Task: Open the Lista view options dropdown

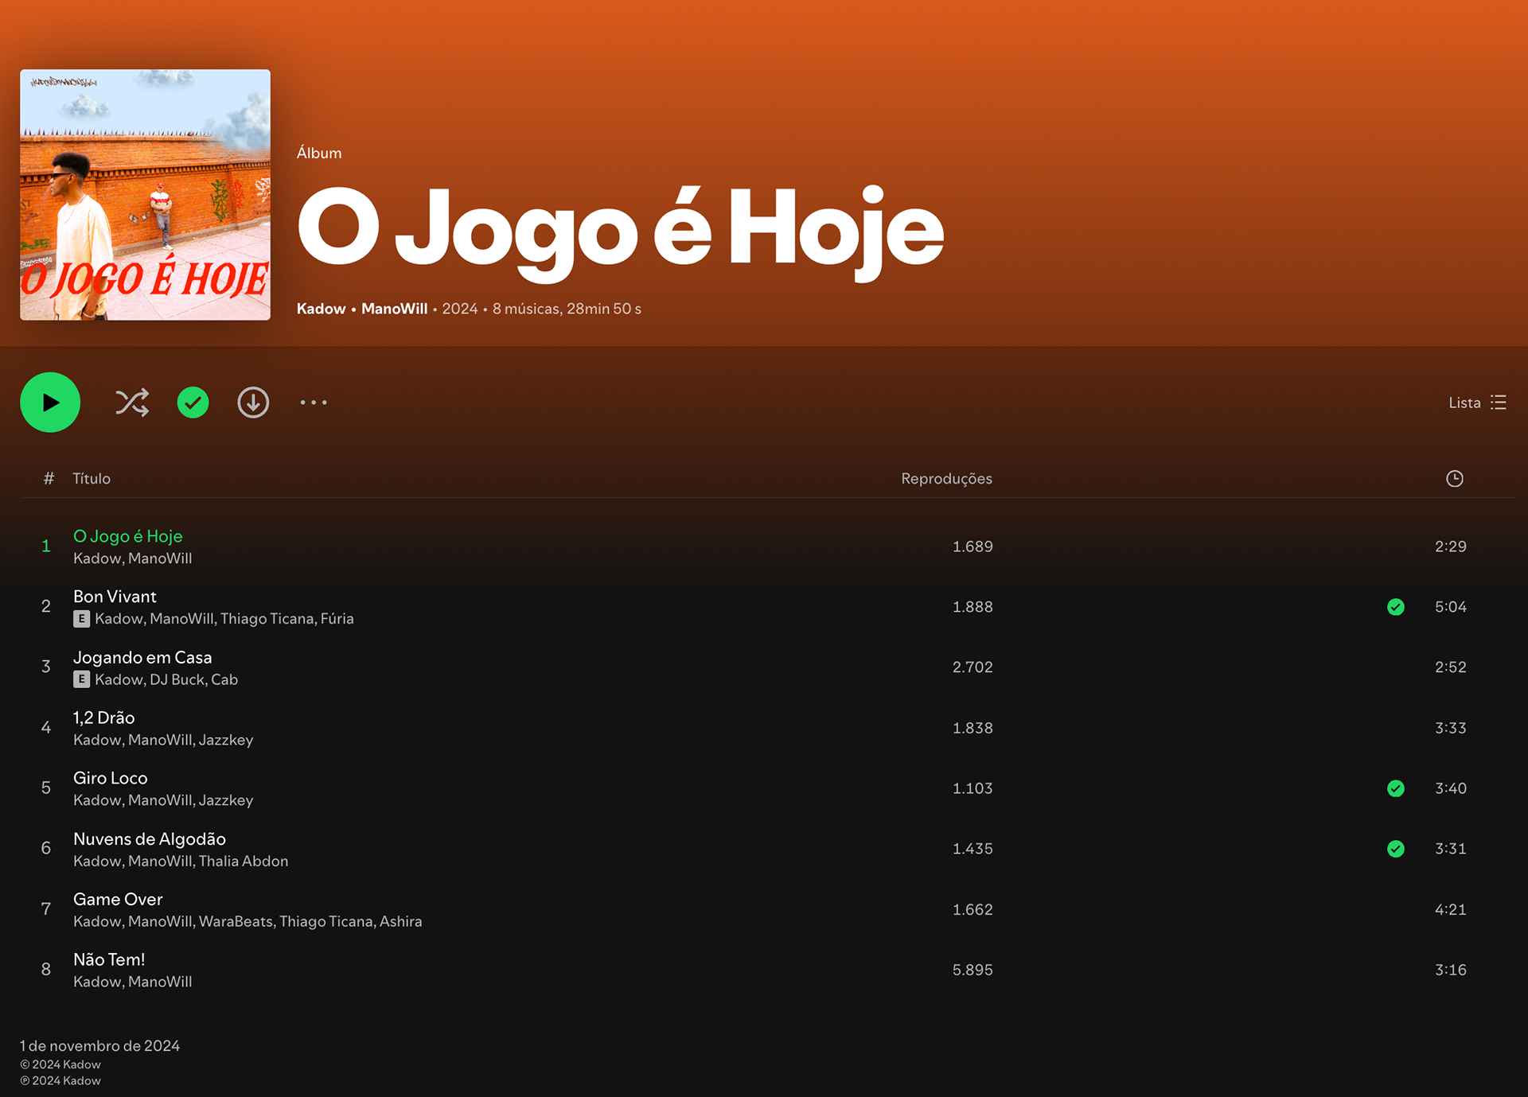Action: coord(1477,403)
